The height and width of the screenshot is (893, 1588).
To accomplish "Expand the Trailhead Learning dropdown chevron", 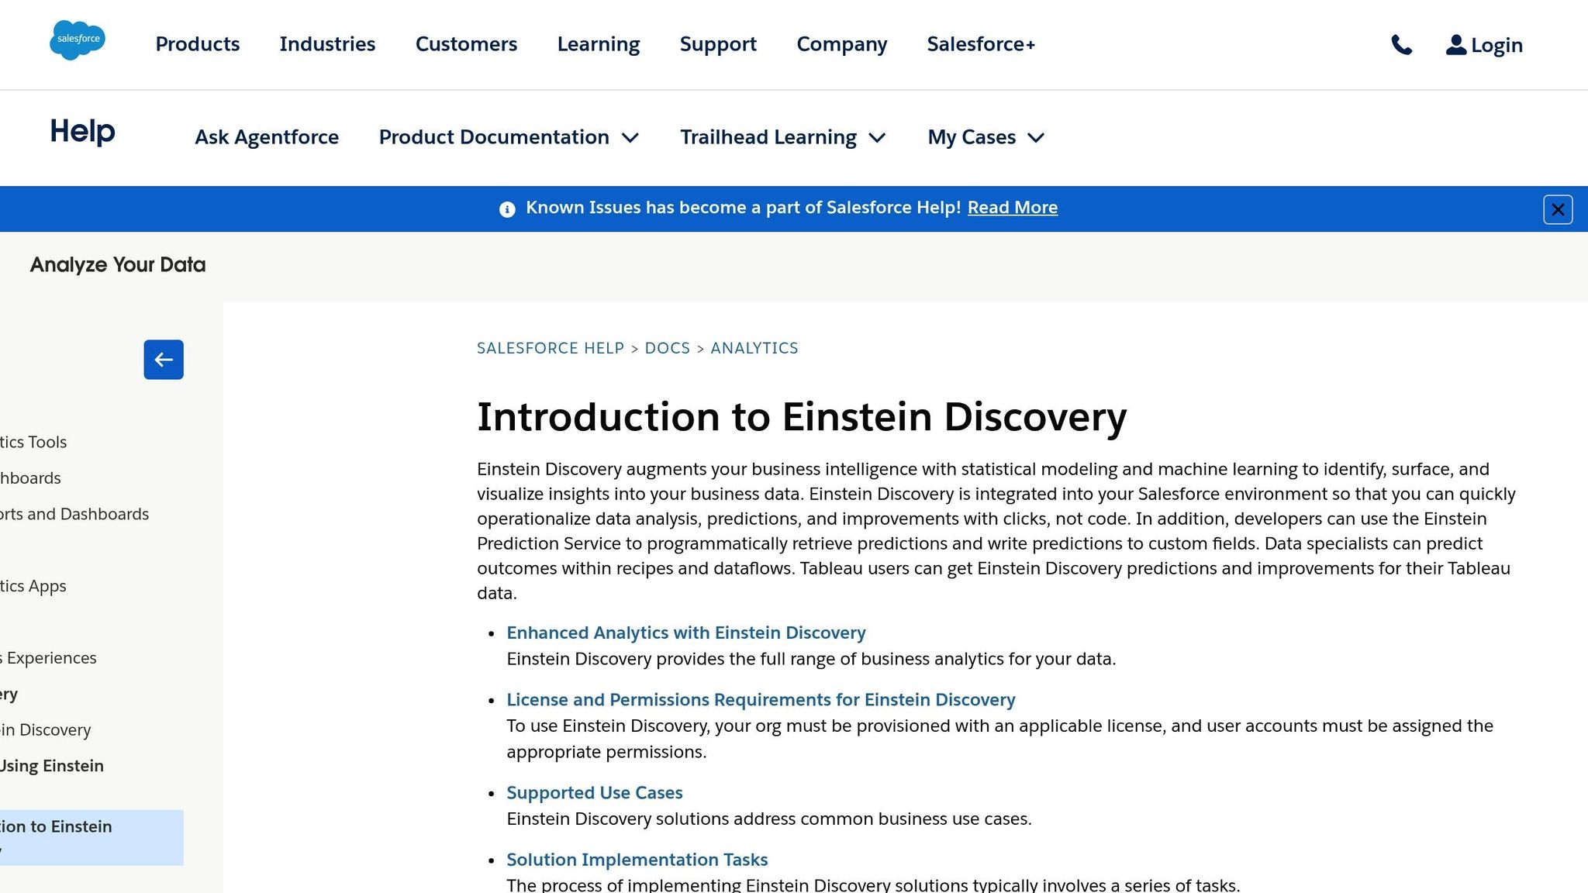I will pyautogui.click(x=877, y=138).
